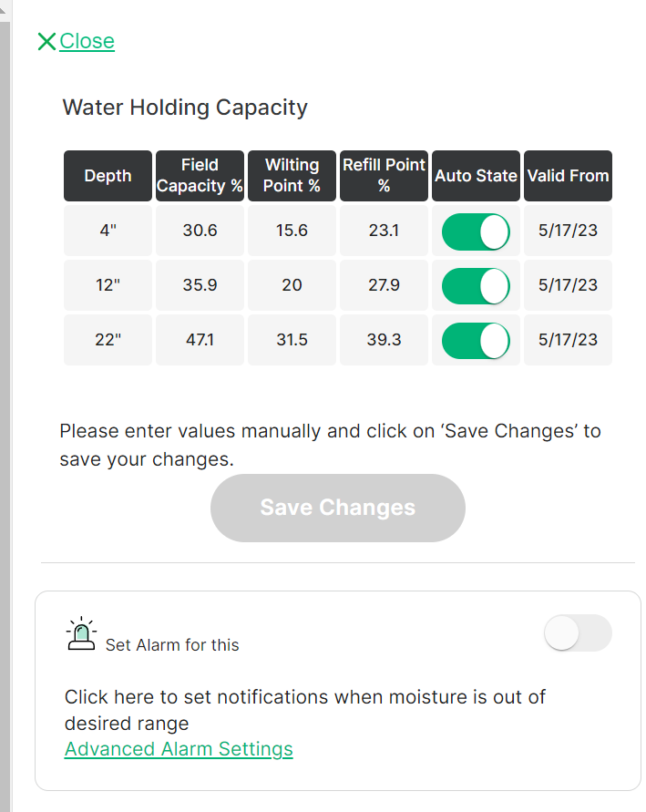Edit Refill Point value 23.1
646x812 pixels.
coord(384,231)
